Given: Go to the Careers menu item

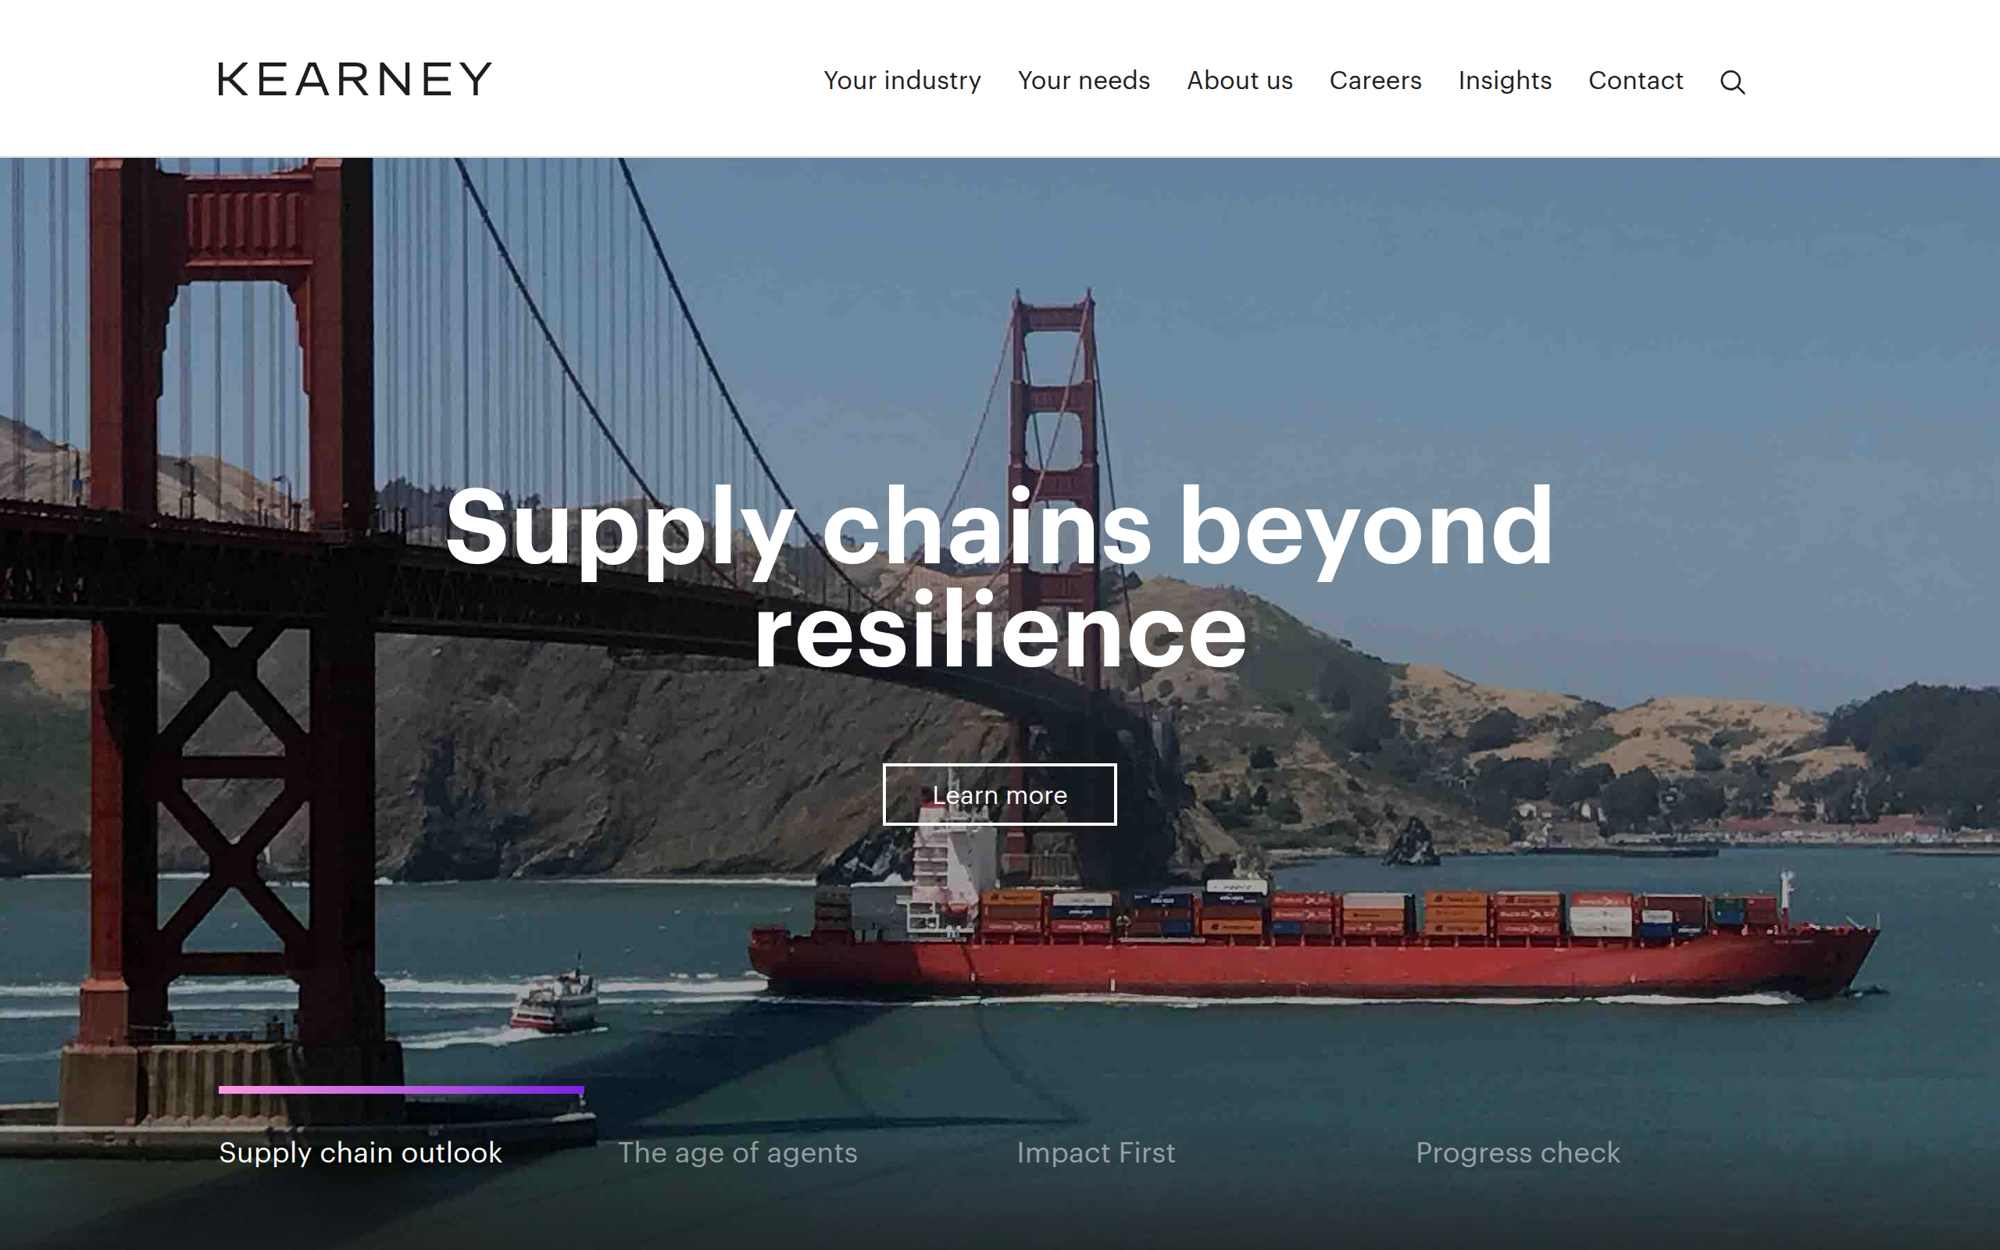Looking at the screenshot, I should [1375, 80].
